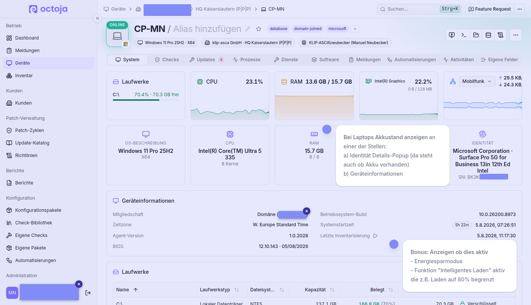The width and height of the screenshot is (531, 305).
Task: Switch to the Checks tab
Action: click(x=167, y=60)
